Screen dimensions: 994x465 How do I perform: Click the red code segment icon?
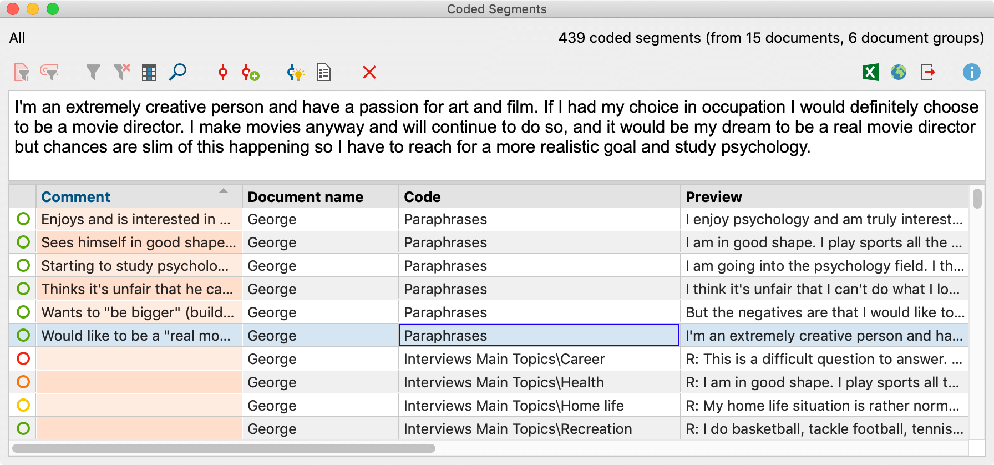[223, 72]
